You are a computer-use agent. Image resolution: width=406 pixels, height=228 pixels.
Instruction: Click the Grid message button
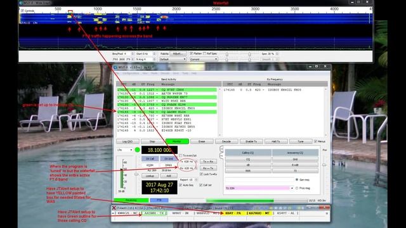(x=295, y=159)
